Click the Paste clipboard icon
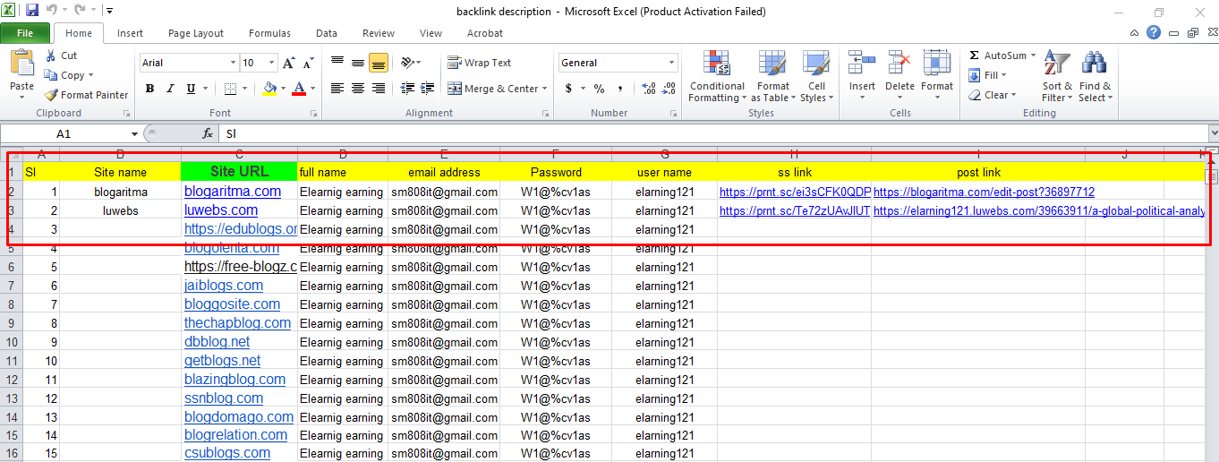 [21, 64]
